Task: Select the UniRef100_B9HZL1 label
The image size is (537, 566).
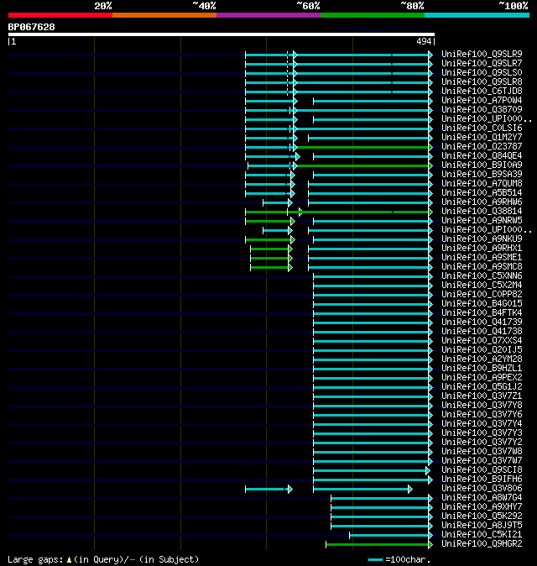Action: [482, 368]
